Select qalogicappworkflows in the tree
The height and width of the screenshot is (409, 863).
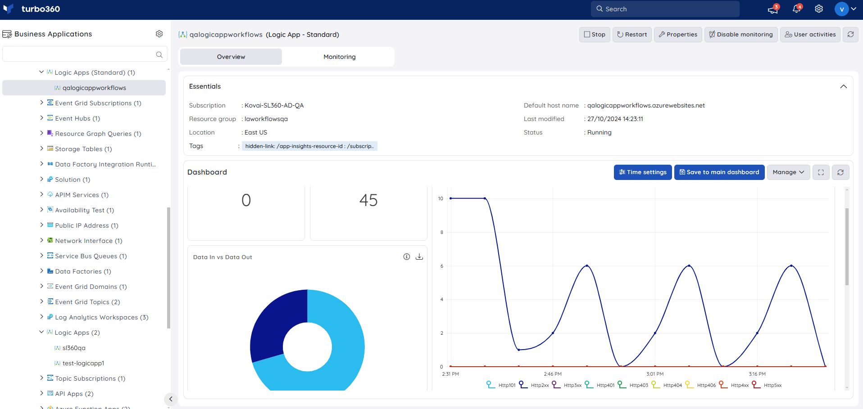click(84, 88)
